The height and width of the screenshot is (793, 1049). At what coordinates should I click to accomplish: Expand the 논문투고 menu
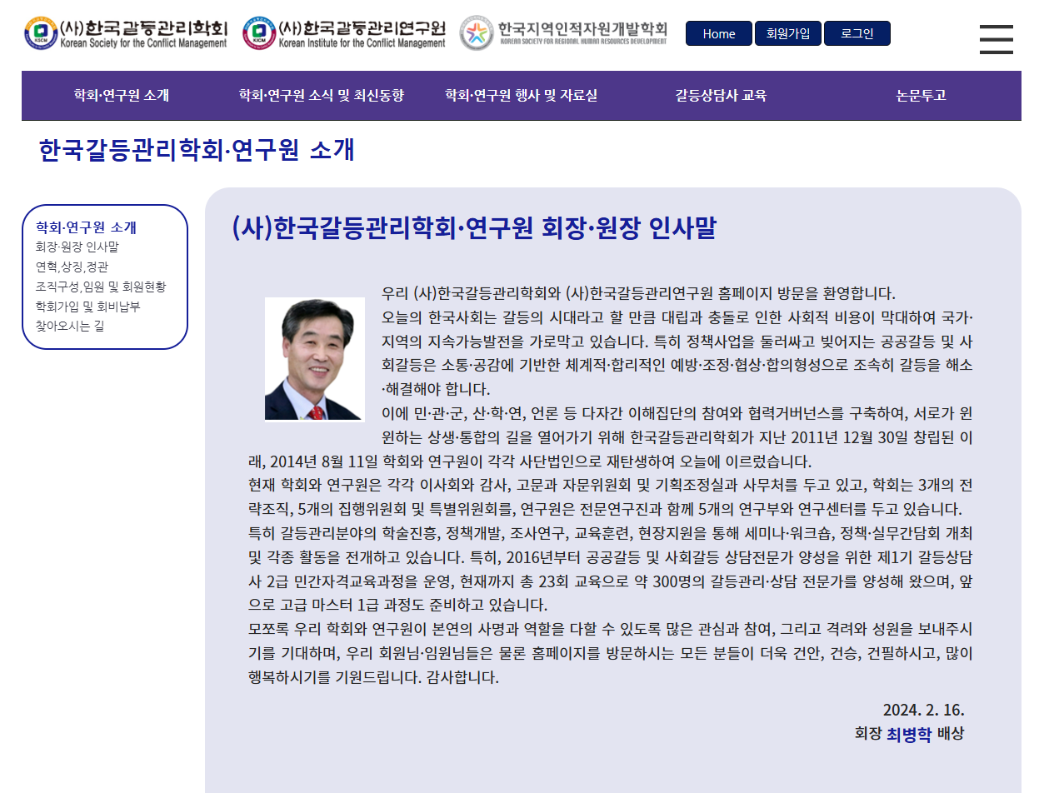(921, 95)
